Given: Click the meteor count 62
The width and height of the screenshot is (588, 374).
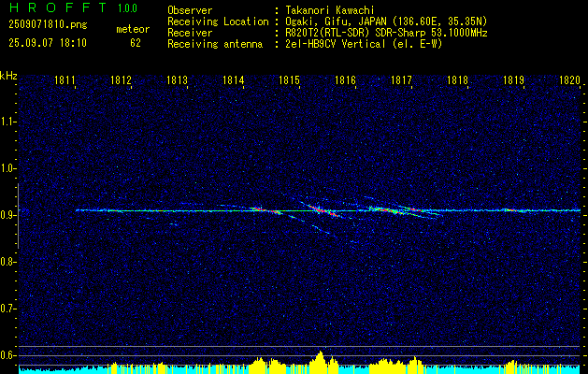Looking at the screenshot, I should click(x=136, y=43).
